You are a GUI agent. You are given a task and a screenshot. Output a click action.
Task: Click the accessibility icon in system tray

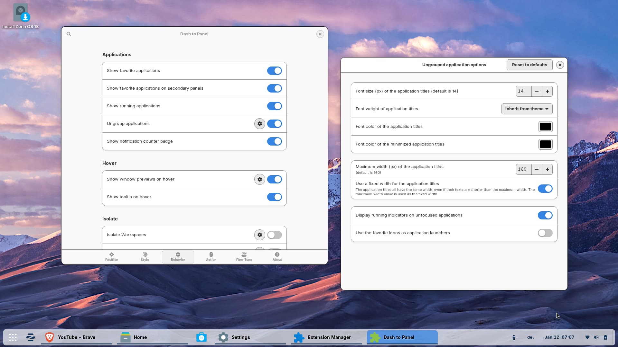(514, 337)
